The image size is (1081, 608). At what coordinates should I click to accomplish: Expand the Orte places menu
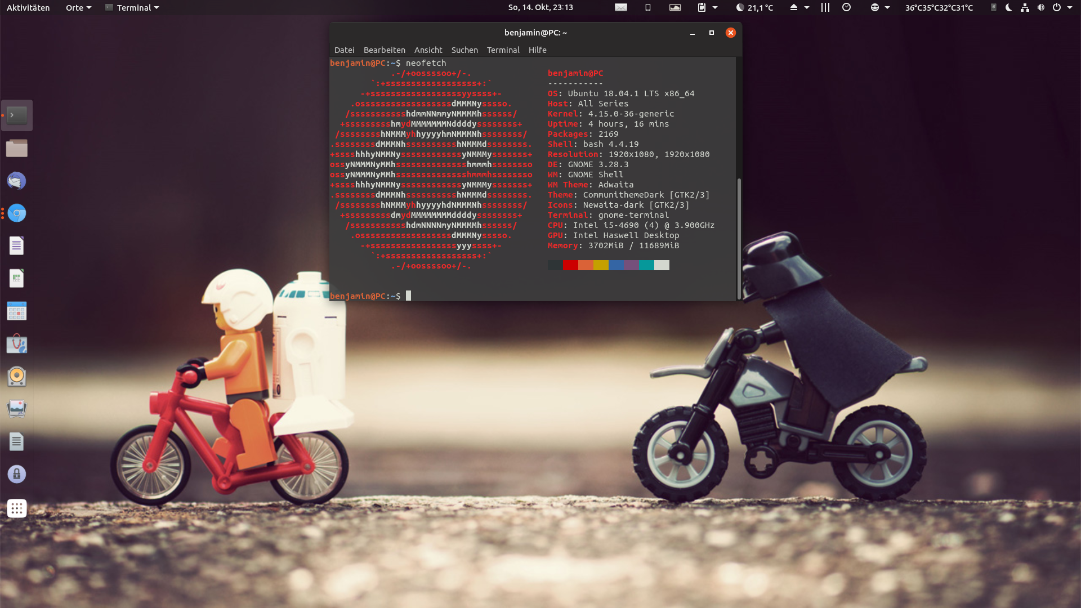(x=78, y=7)
